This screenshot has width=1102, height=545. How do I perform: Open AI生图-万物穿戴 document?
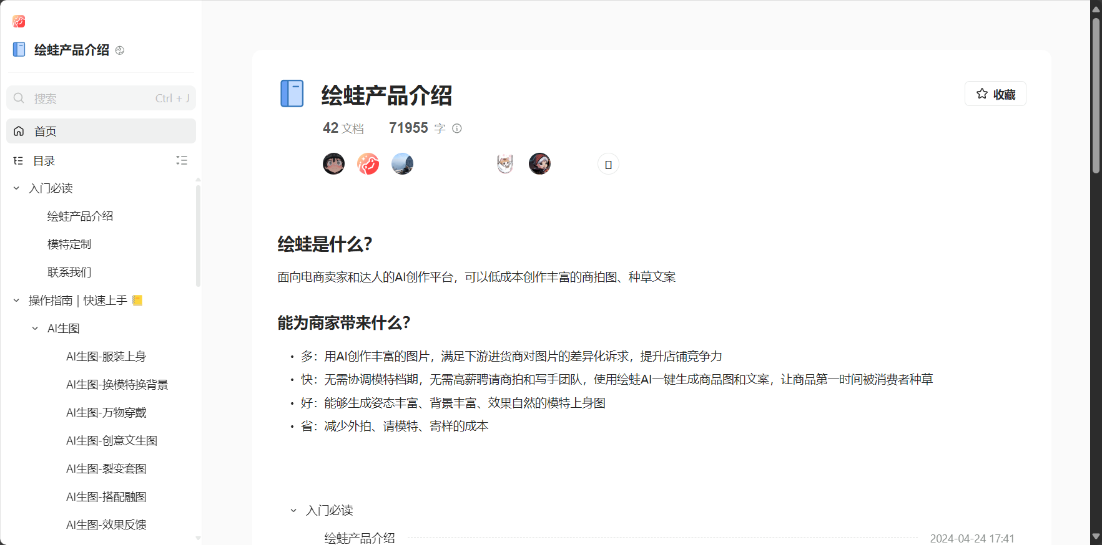coord(106,412)
